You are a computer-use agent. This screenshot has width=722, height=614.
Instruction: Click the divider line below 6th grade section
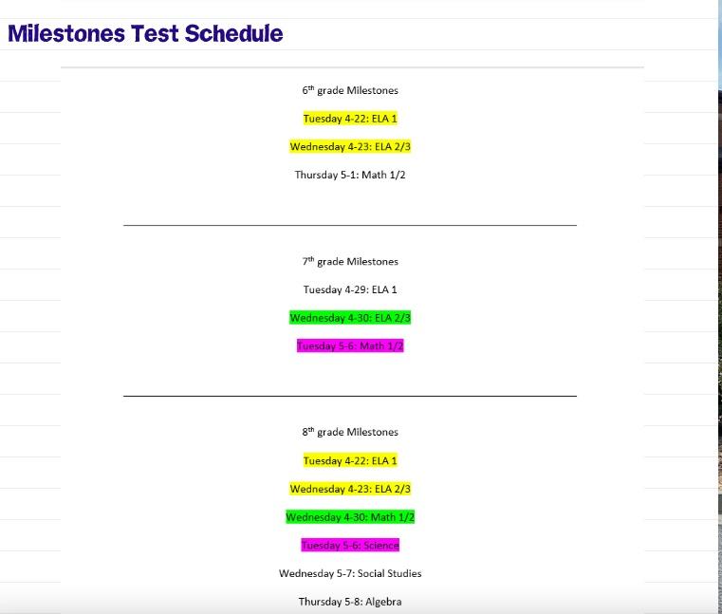[350, 226]
